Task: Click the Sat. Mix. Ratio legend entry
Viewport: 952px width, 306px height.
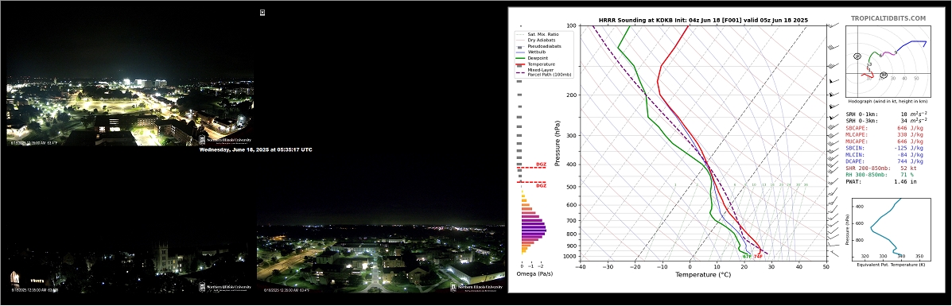Action: [x=538, y=34]
